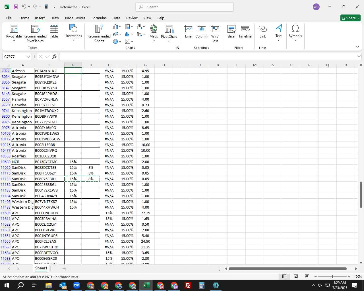Viewport: 364px width, 291px height.
Task: Click the Save icon in the title bar
Action: coord(16,7)
